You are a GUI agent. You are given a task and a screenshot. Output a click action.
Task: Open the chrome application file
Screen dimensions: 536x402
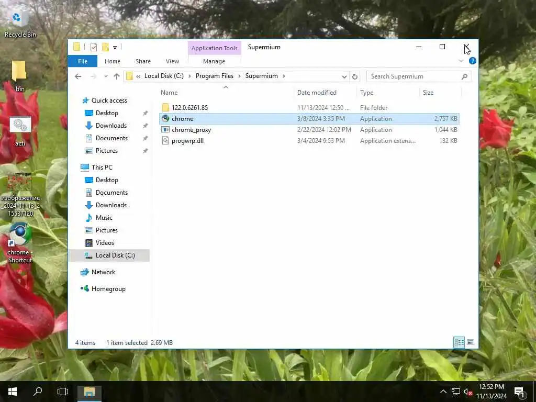click(x=309, y=119)
